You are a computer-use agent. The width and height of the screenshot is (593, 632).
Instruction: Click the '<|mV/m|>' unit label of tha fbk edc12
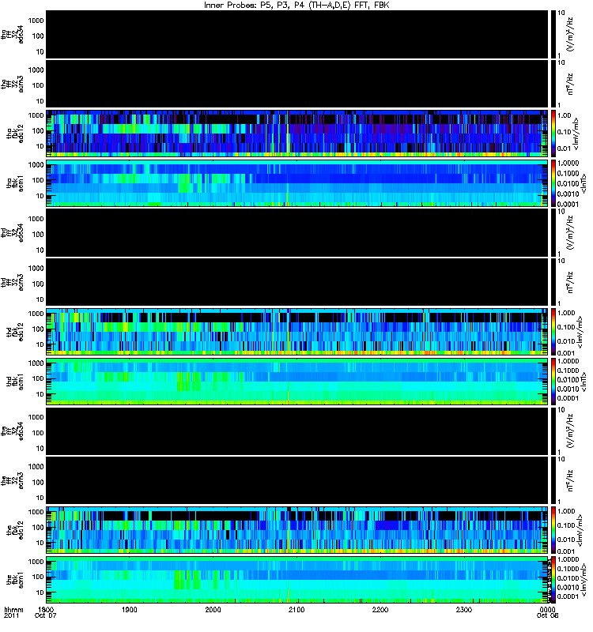point(577,134)
